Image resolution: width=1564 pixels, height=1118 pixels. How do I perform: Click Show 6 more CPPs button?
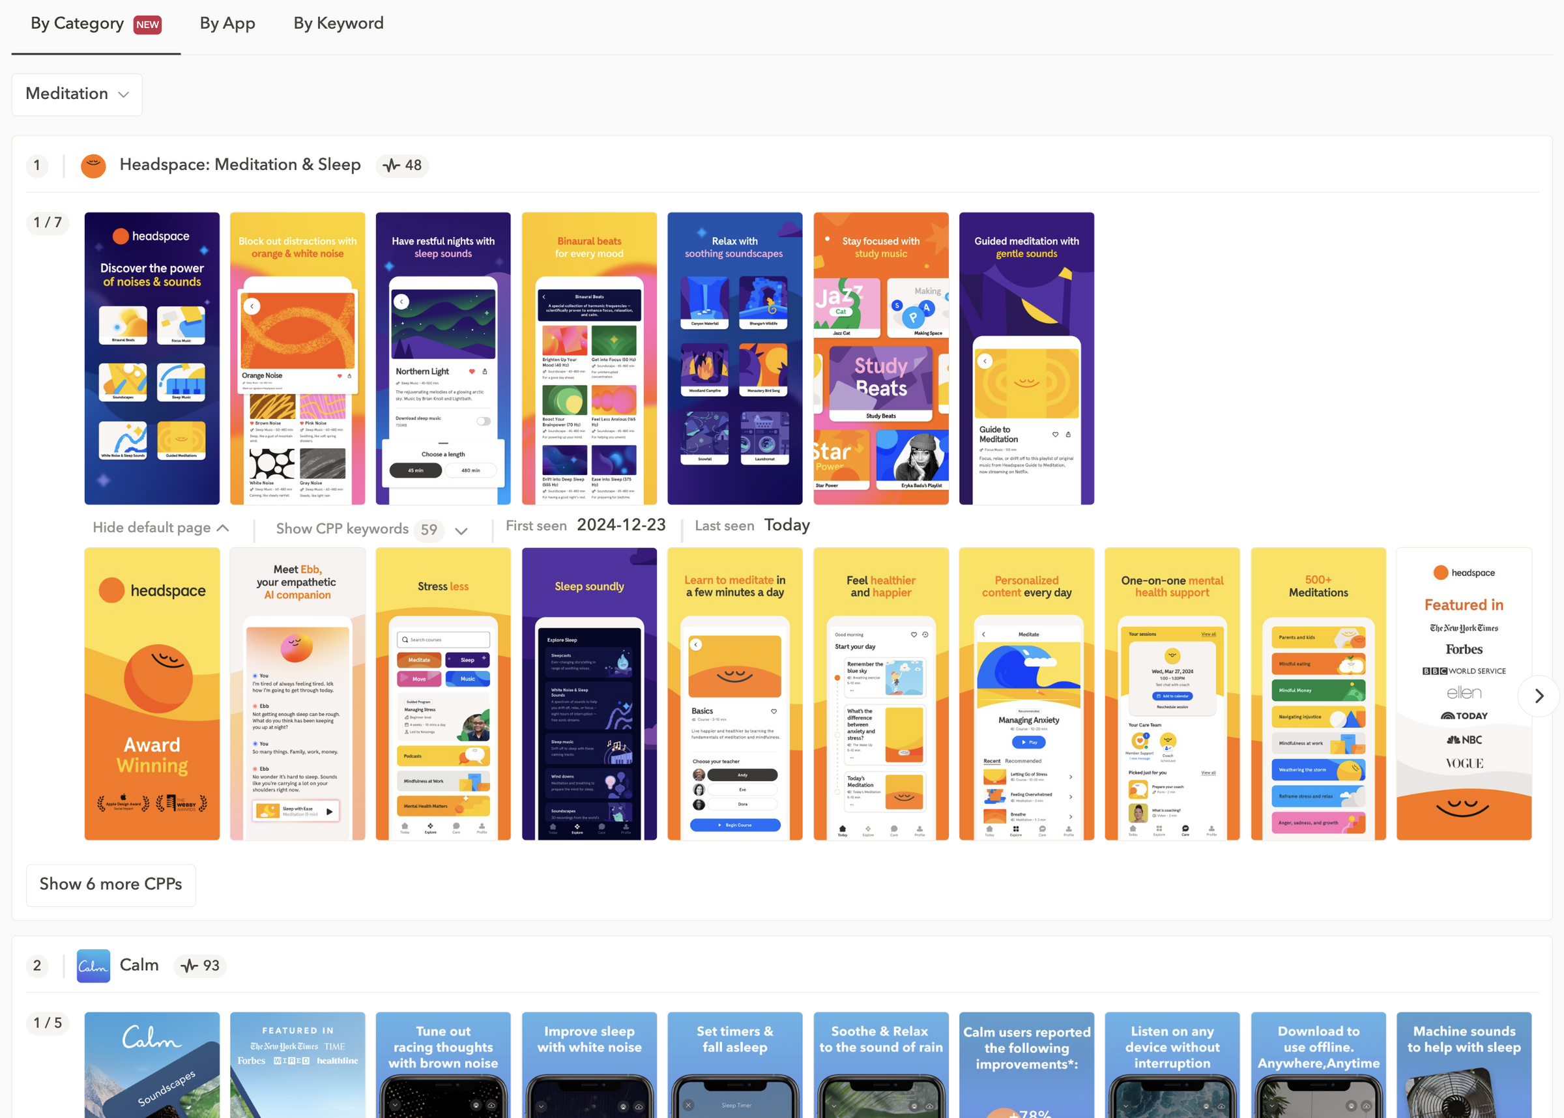tap(111, 885)
